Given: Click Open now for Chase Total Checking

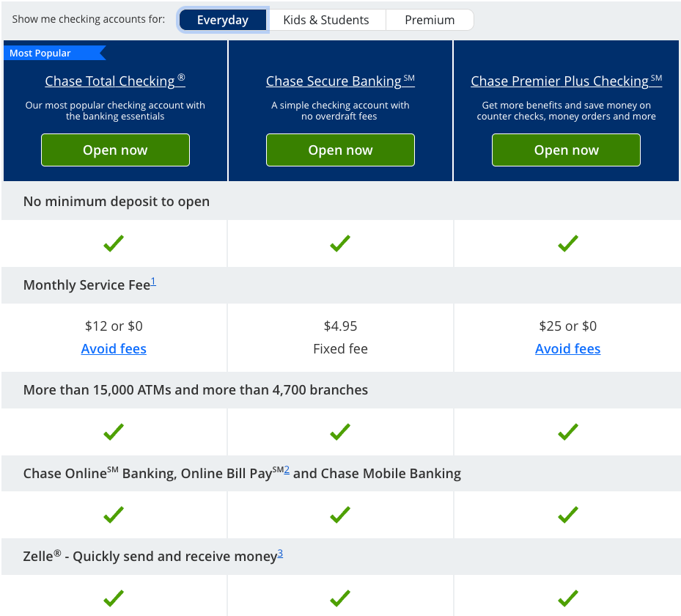Looking at the screenshot, I should click(116, 150).
